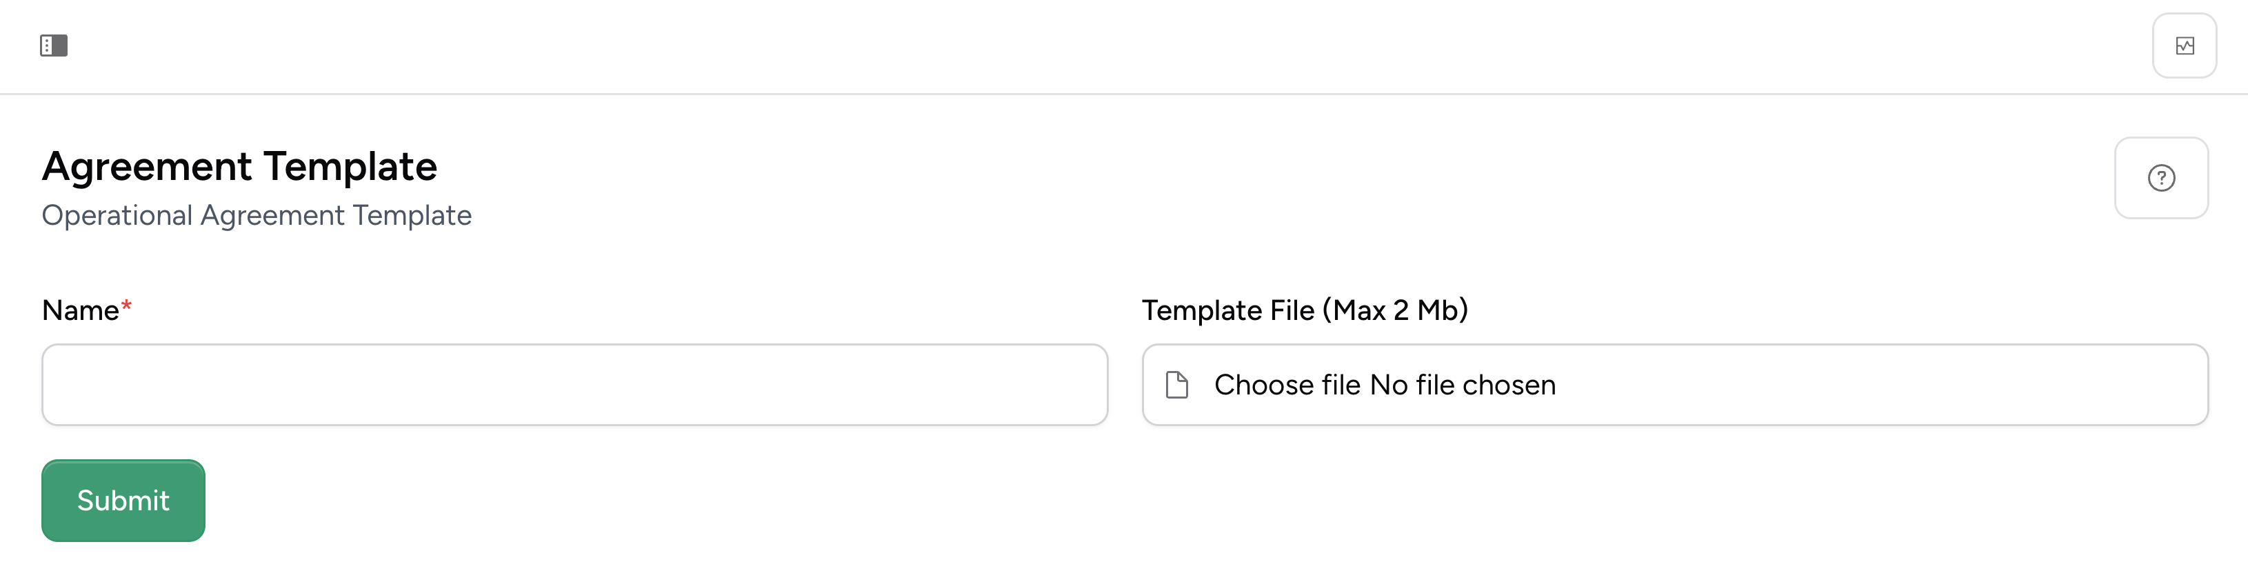Select the Agreement Template page heading

(x=239, y=167)
